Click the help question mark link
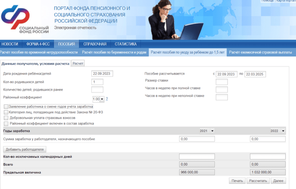The width and height of the screenshot is (296, 189). [x=107, y=99]
